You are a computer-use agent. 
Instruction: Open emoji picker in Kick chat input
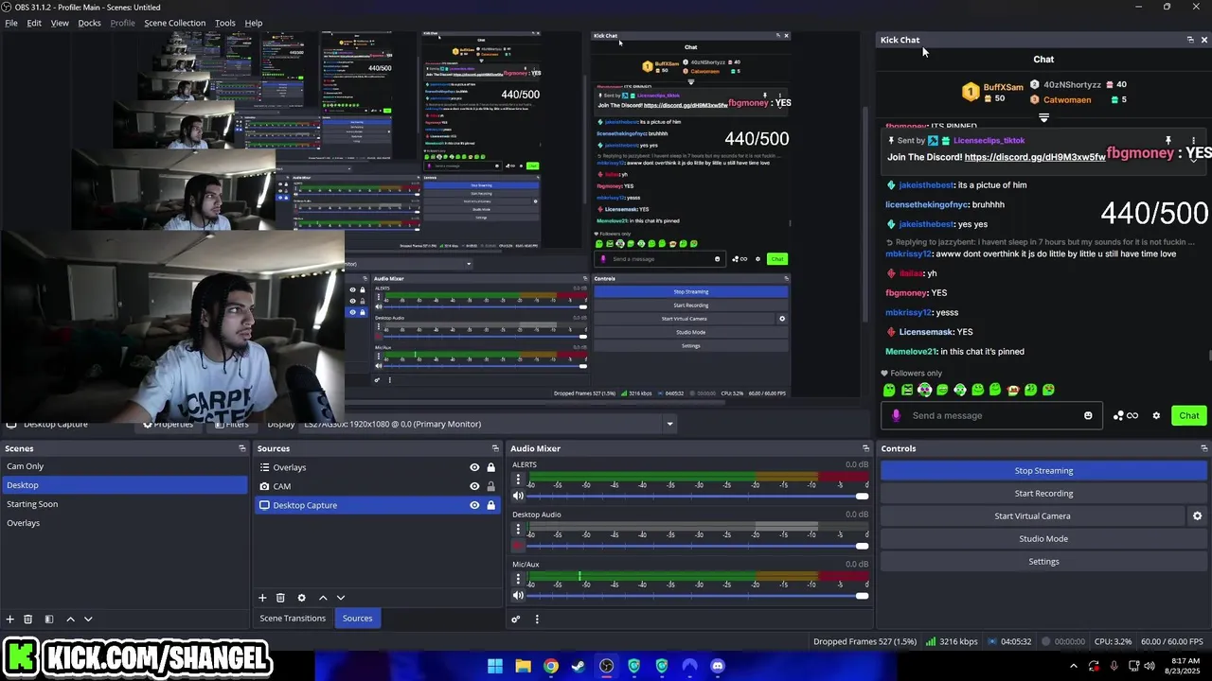coord(1088,415)
